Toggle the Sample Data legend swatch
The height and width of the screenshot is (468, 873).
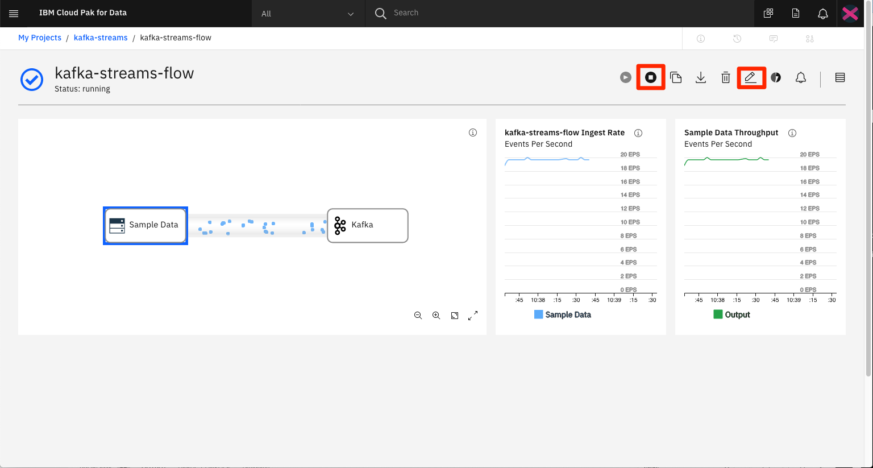539,314
